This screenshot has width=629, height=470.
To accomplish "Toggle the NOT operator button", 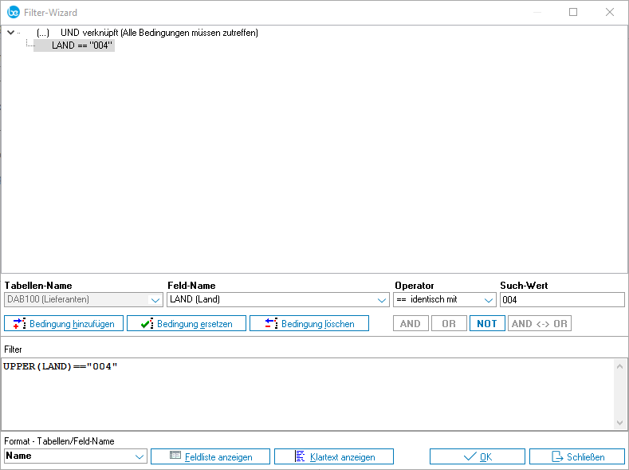I will click(x=486, y=323).
